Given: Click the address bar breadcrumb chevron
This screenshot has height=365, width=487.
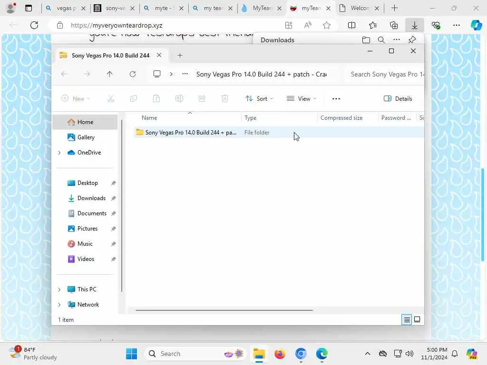Looking at the screenshot, I should tap(171, 74).
